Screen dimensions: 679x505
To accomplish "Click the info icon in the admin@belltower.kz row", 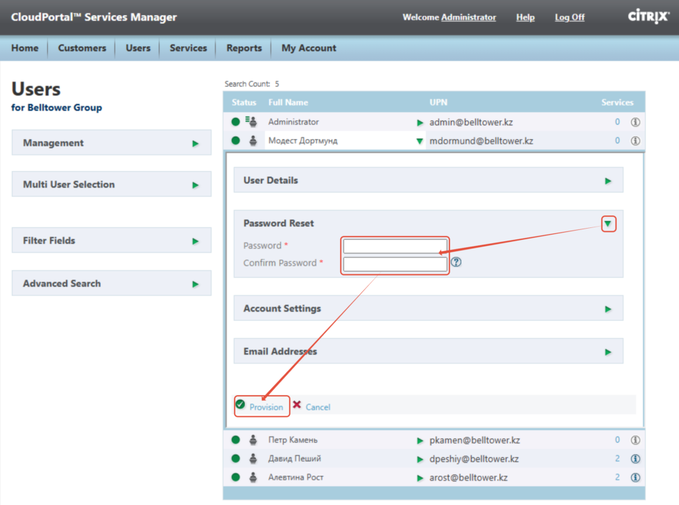I will coord(635,122).
